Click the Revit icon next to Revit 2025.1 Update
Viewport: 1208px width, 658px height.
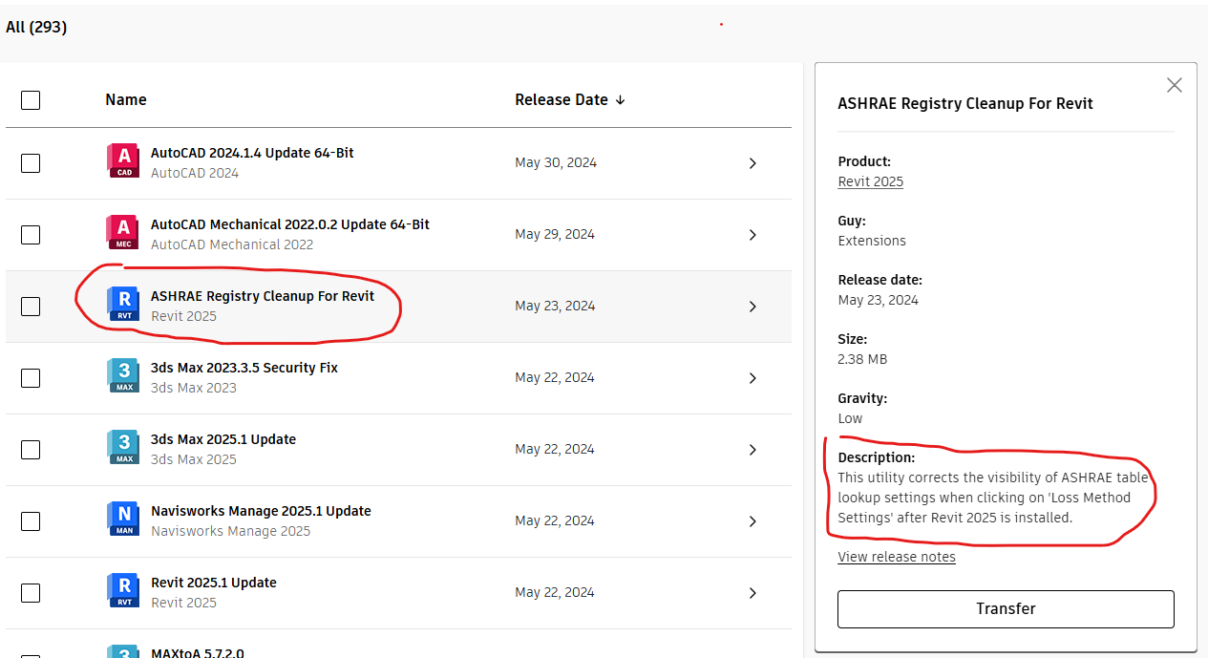point(122,592)
